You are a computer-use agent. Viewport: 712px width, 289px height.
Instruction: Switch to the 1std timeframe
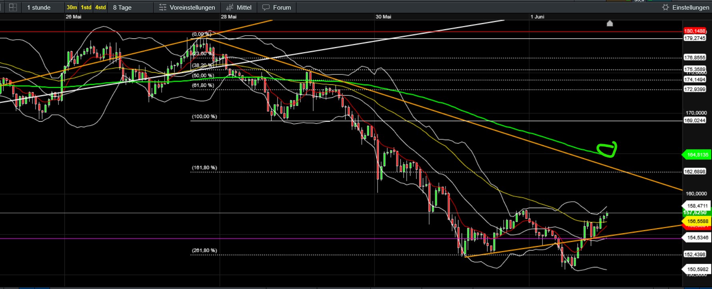click(x=86, y=7)
